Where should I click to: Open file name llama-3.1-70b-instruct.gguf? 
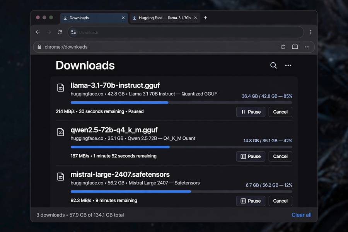pyautogui.click(x=115, y=85)
